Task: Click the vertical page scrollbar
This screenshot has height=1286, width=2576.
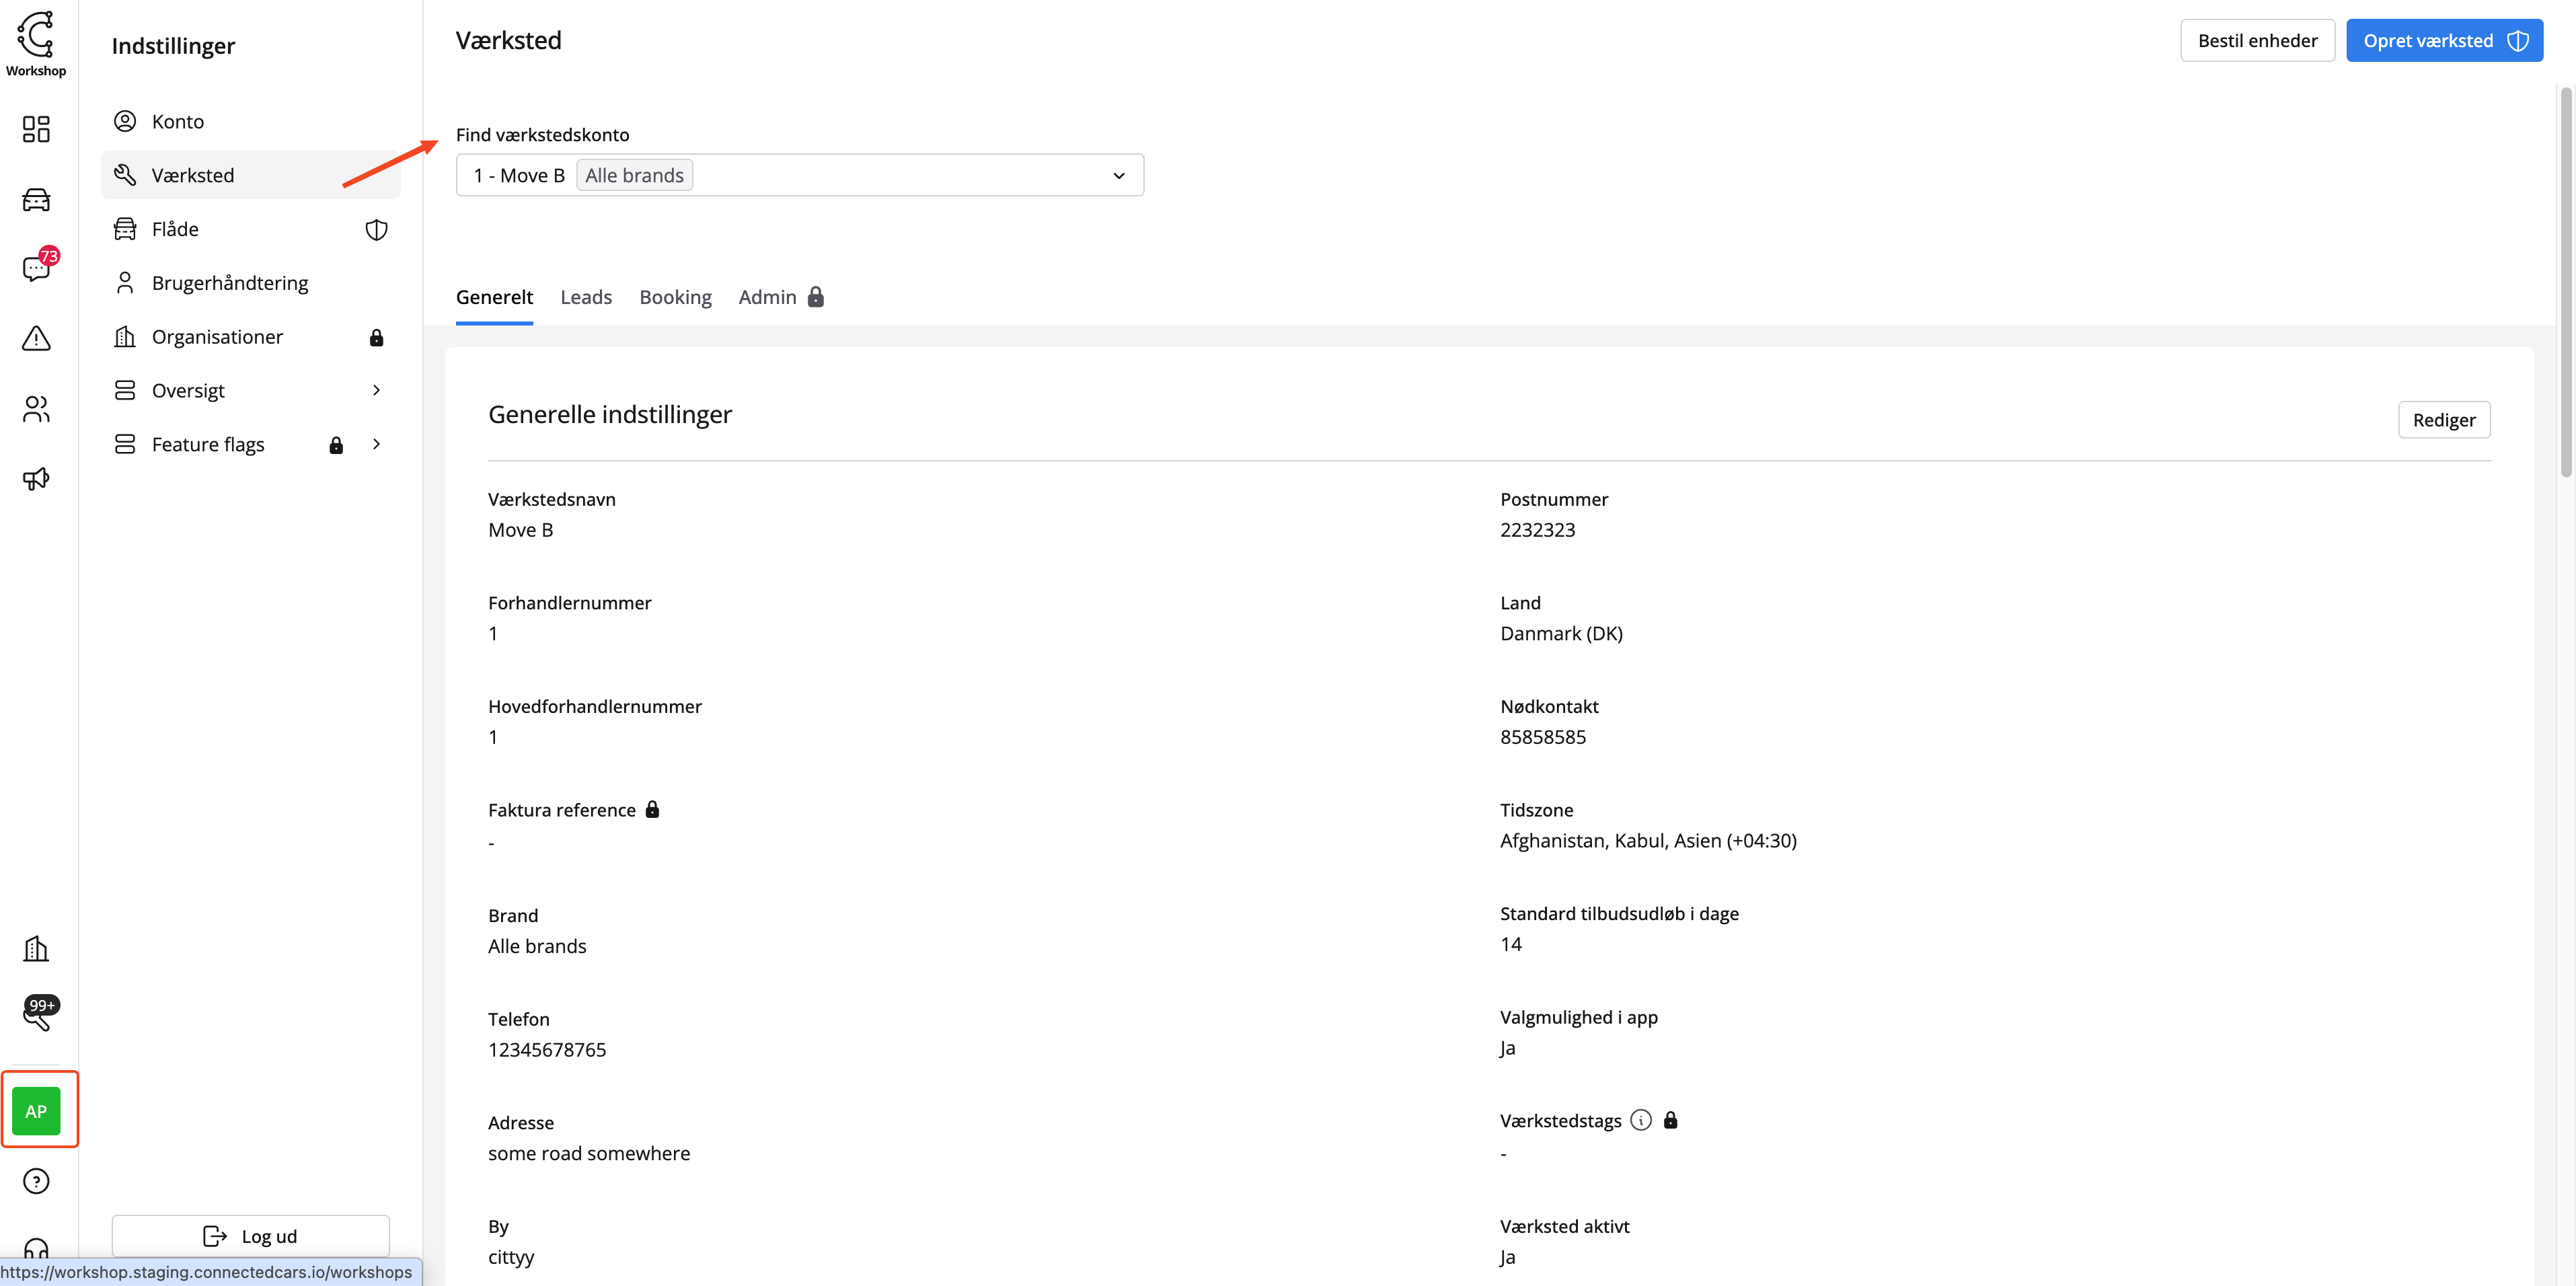Action: [2565, 283]
